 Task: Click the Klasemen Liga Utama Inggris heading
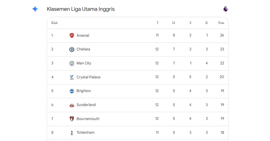81,9
